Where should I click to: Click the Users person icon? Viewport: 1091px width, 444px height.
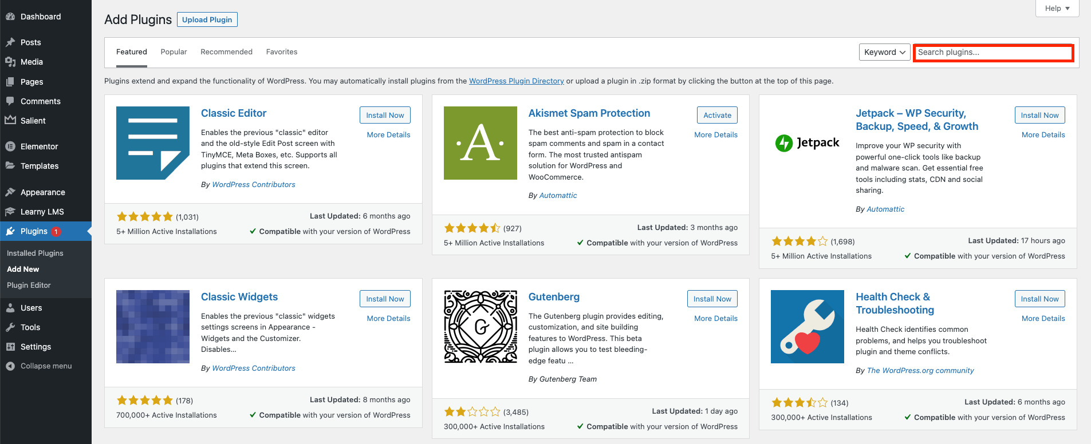tap(10, 308)
